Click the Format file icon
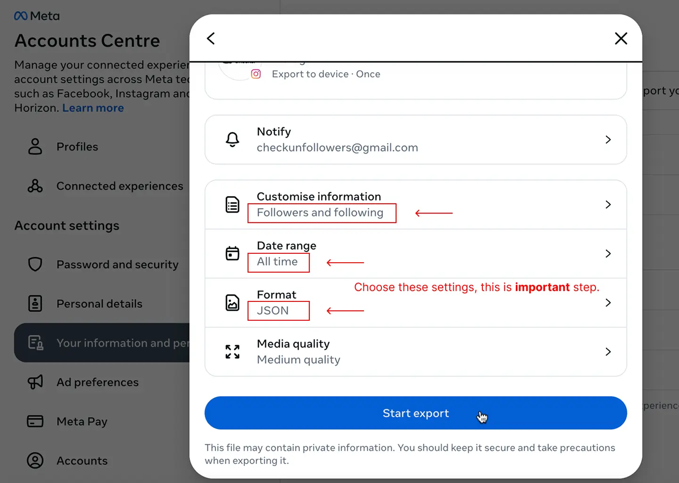The image size is (679, 483). click(x=232, y=303)
